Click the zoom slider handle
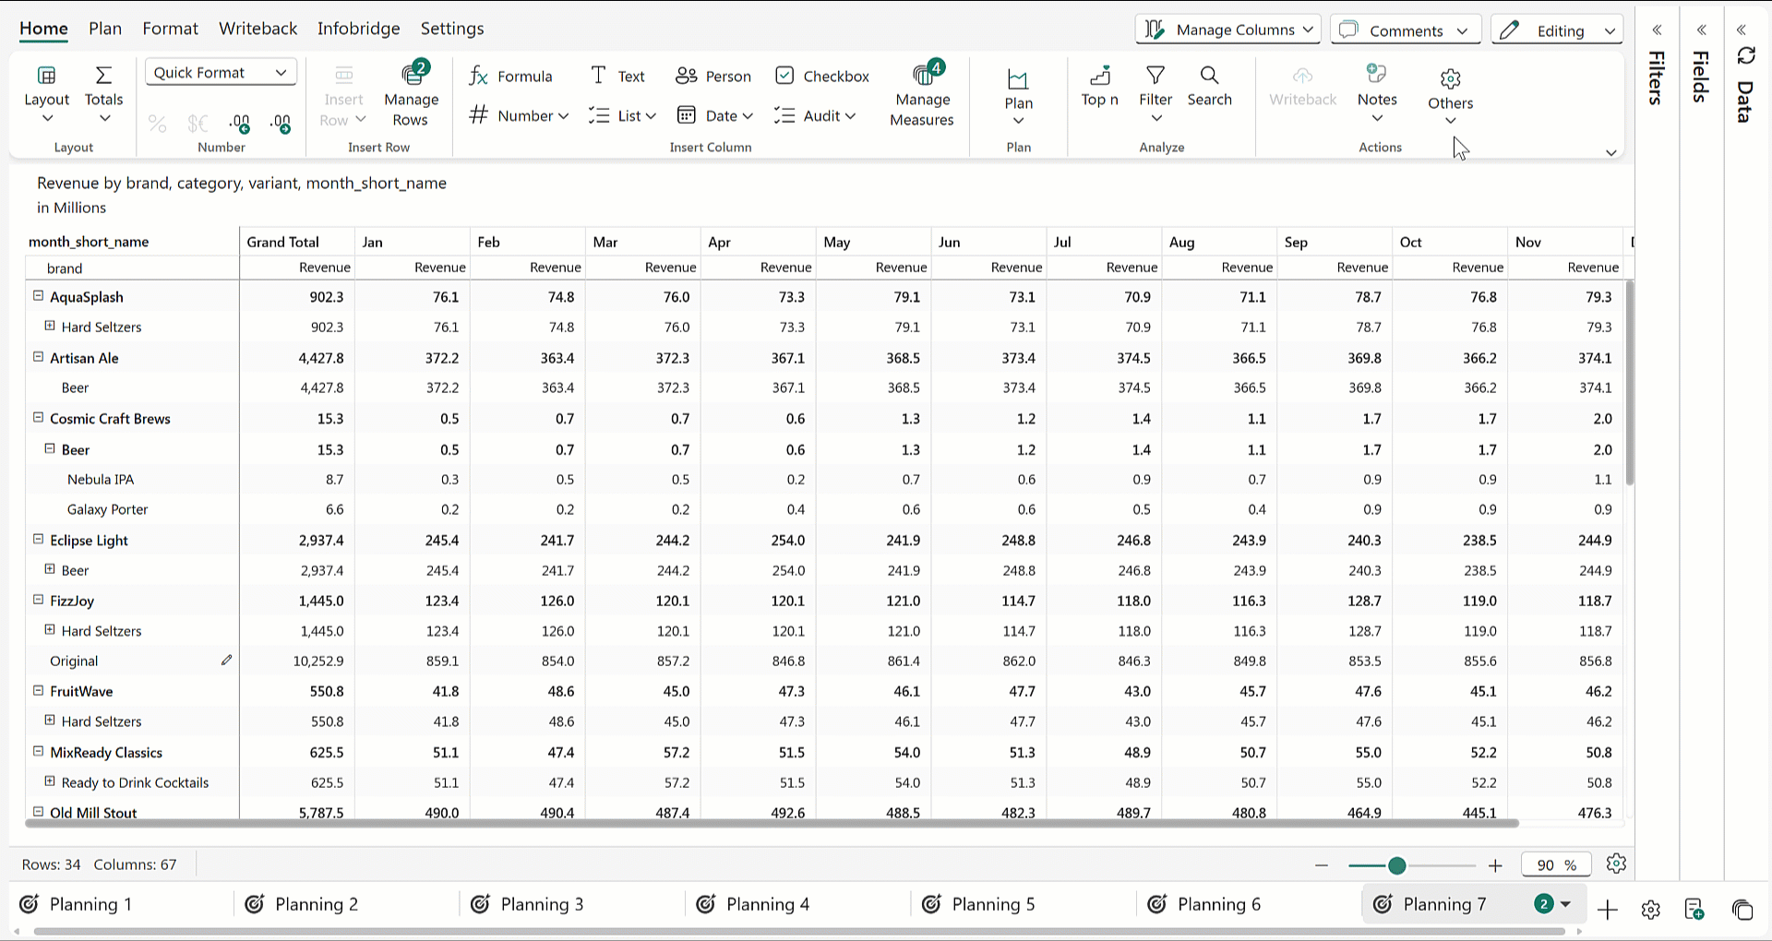This screenshot has height=941, width=1772. (1396, 865)
